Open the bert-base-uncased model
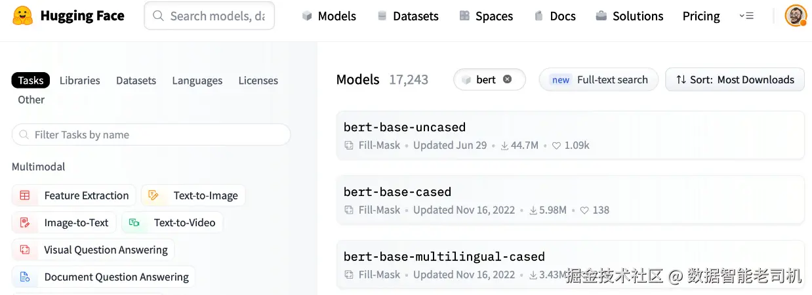 405,127
